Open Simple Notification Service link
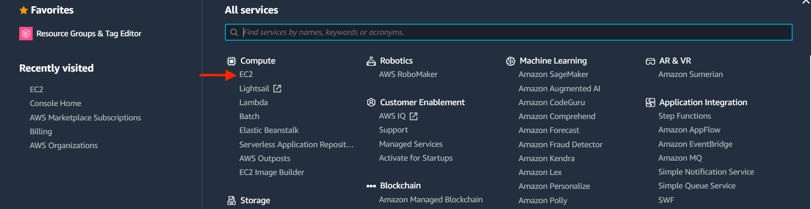This screenshot has height=209, width=811. click(706, 172)
